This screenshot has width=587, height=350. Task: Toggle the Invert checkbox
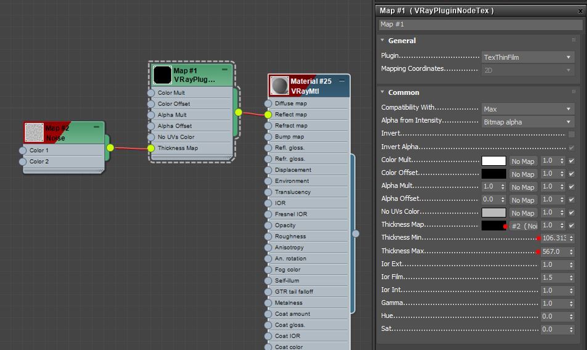571,134
